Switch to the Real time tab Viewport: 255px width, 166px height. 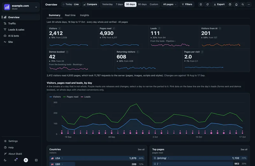coord(70,15)
